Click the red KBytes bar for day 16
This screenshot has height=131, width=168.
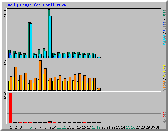click(x=84, y=122)
